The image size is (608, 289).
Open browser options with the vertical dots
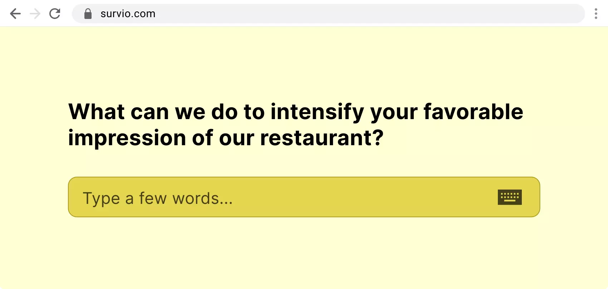(596, 14)
